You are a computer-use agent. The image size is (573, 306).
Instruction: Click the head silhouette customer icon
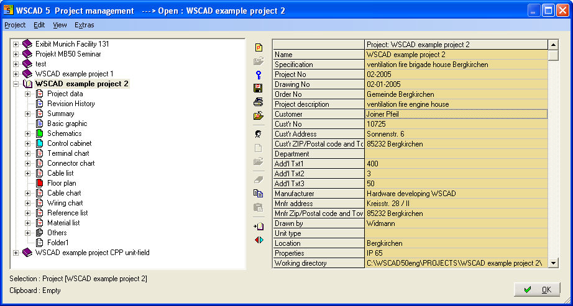(259, 134)
